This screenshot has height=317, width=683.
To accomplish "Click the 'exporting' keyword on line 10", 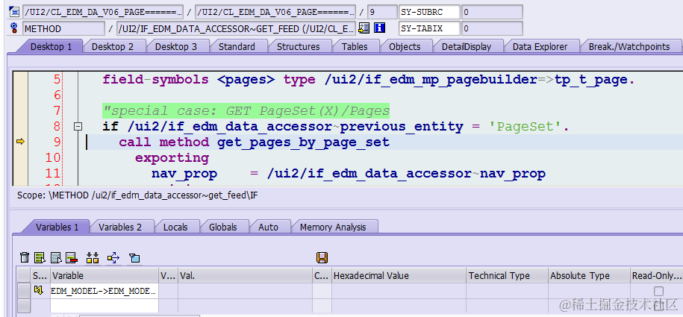I will pyautogui.click(x=172, y=157).
